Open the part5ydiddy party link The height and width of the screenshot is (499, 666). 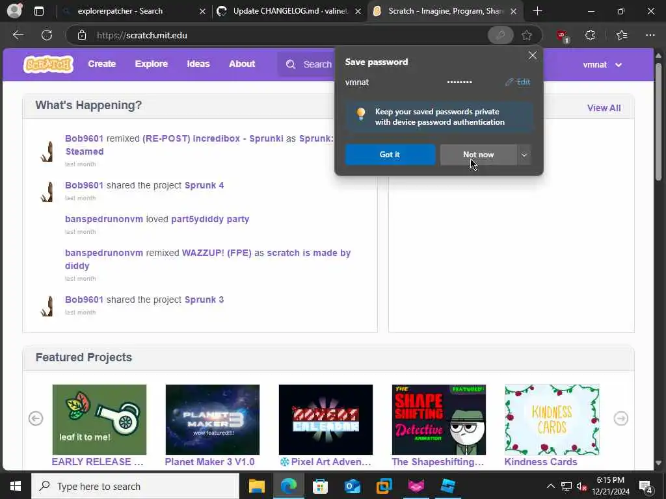[x=210, y=220]
